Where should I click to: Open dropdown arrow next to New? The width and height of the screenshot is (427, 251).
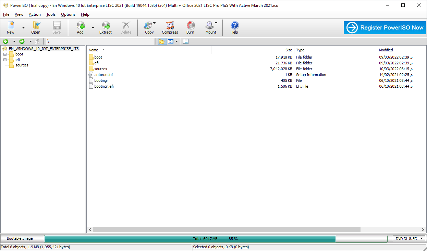tap(23, 27)
